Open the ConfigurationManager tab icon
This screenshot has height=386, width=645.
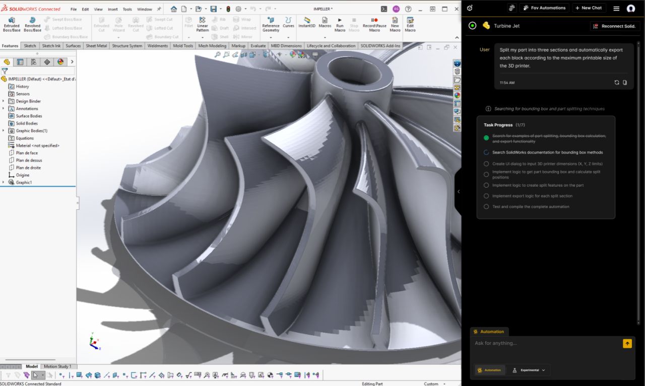point(33,62)
